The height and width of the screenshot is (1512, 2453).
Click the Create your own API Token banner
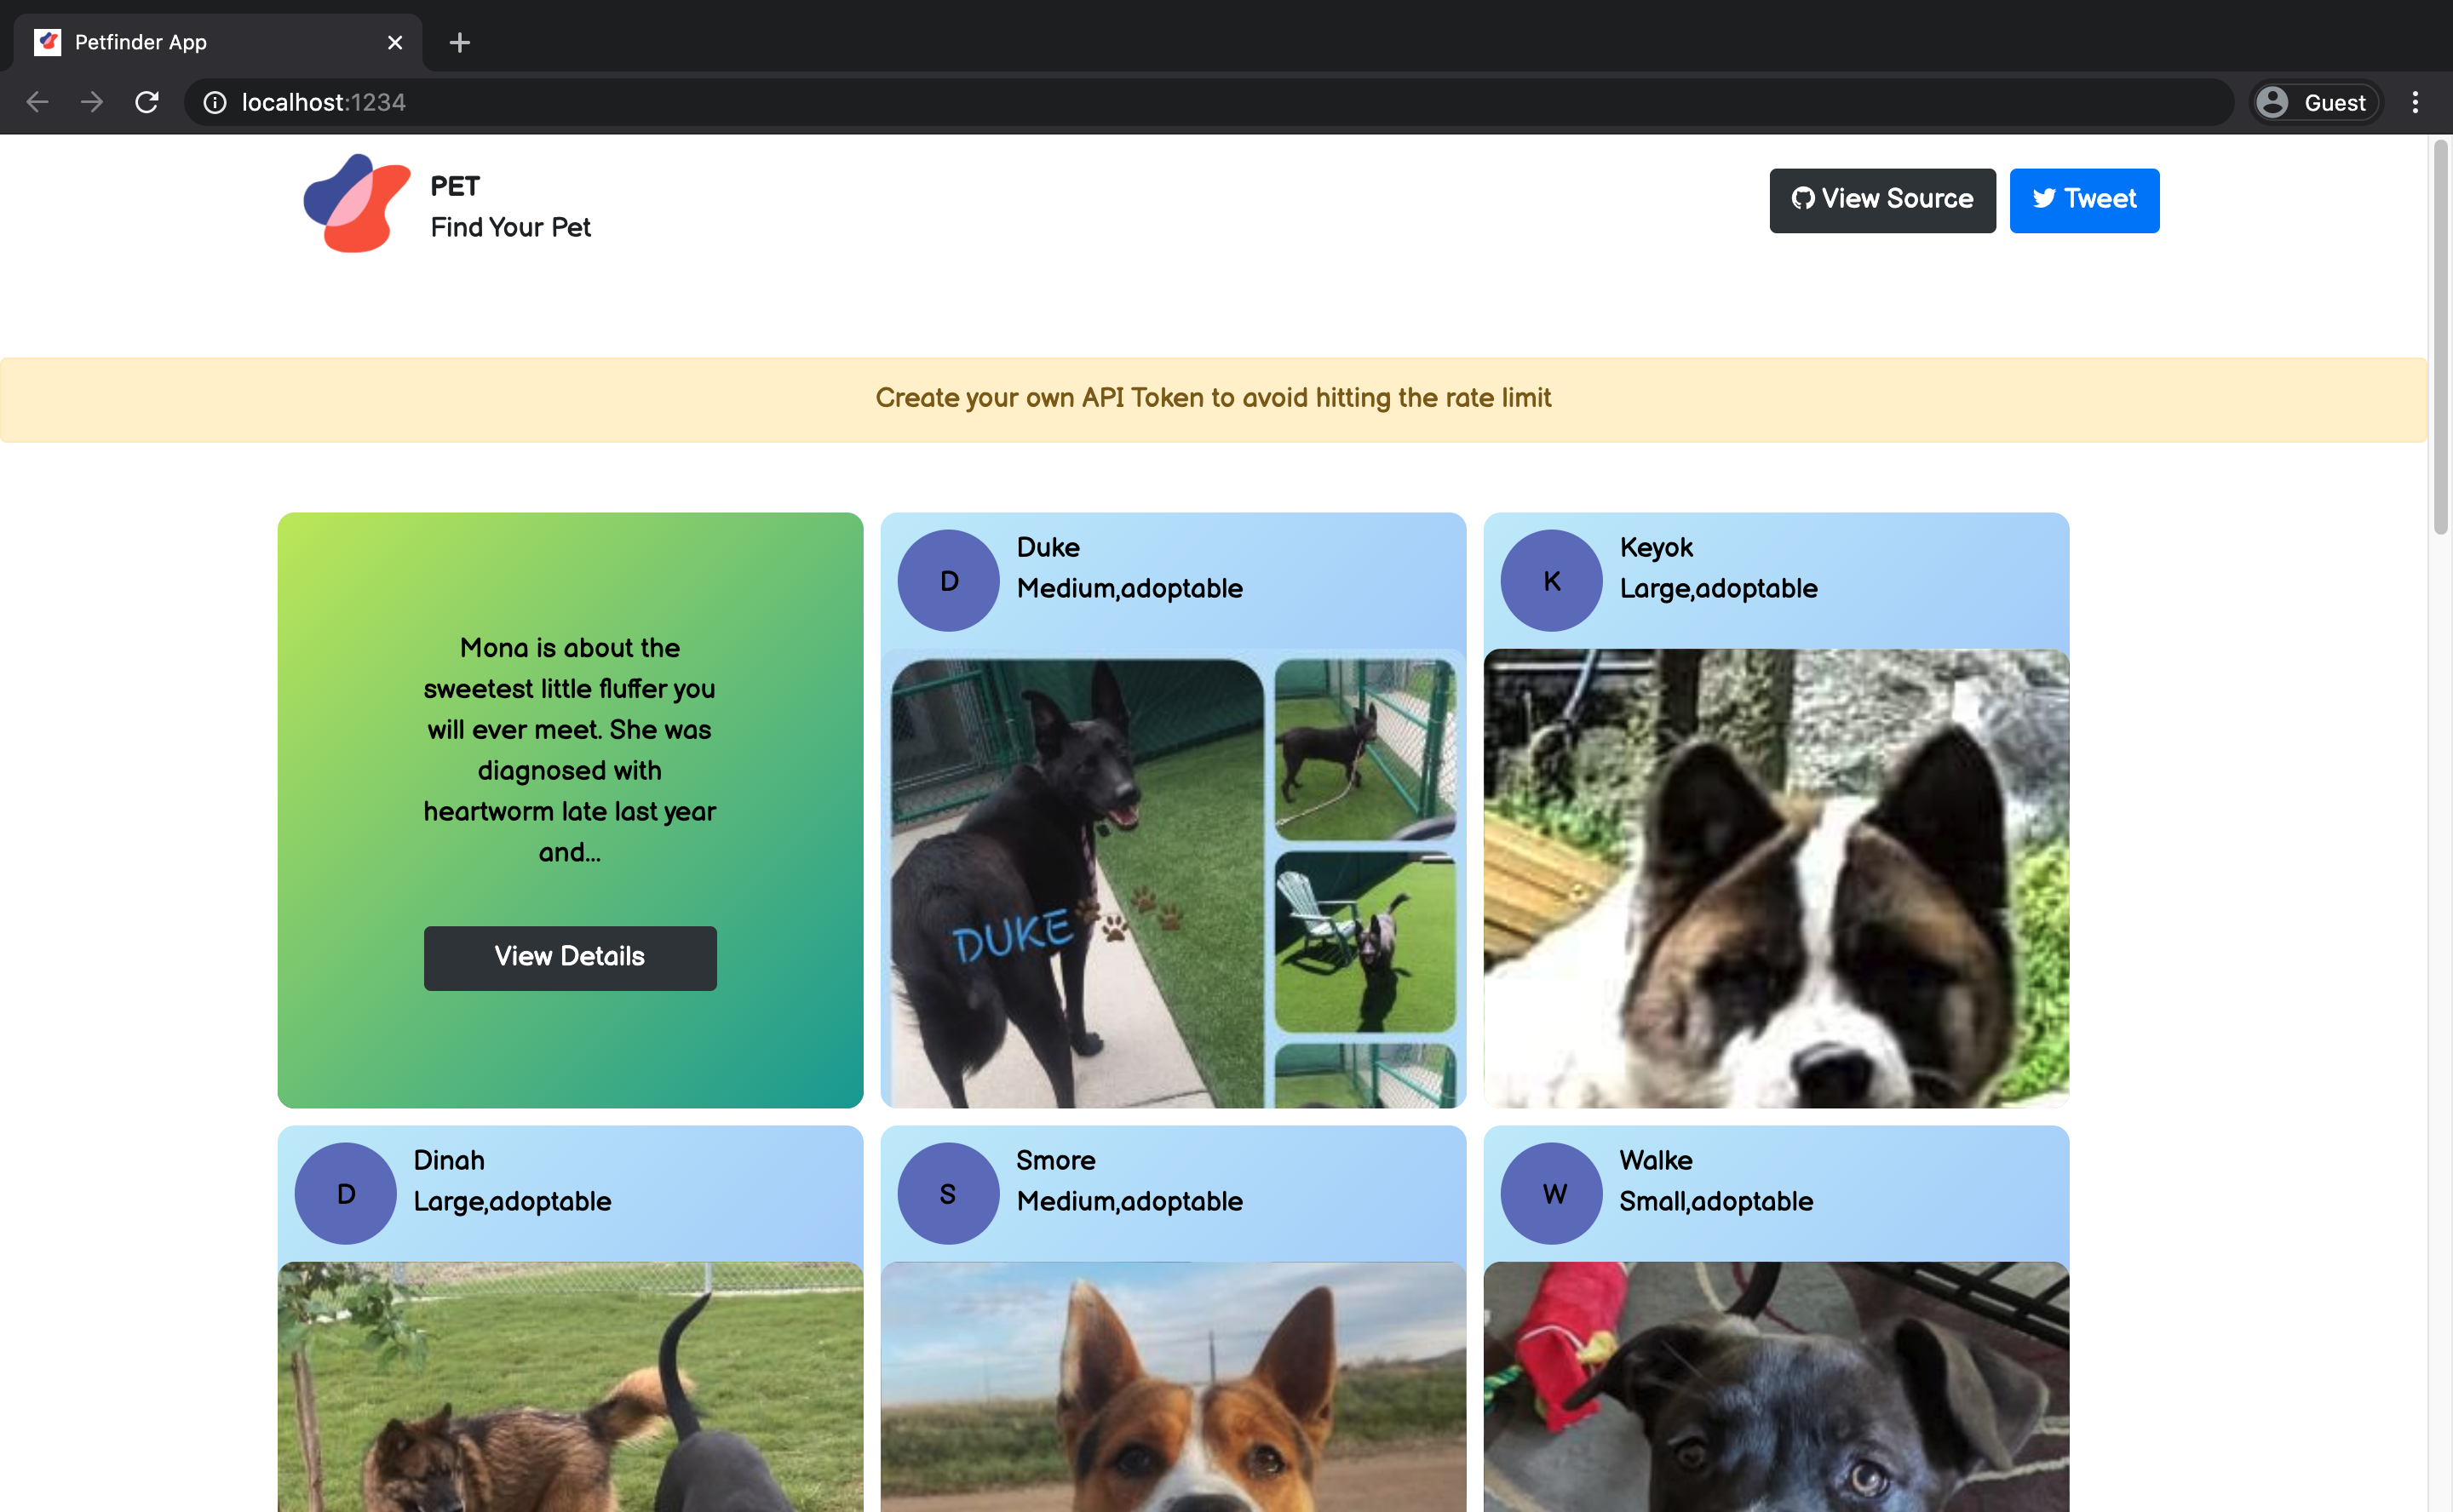[1213, 398]
